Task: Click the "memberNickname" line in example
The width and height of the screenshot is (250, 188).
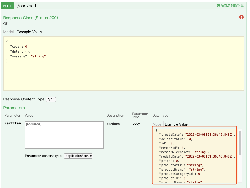Action: tap(184, 152)
